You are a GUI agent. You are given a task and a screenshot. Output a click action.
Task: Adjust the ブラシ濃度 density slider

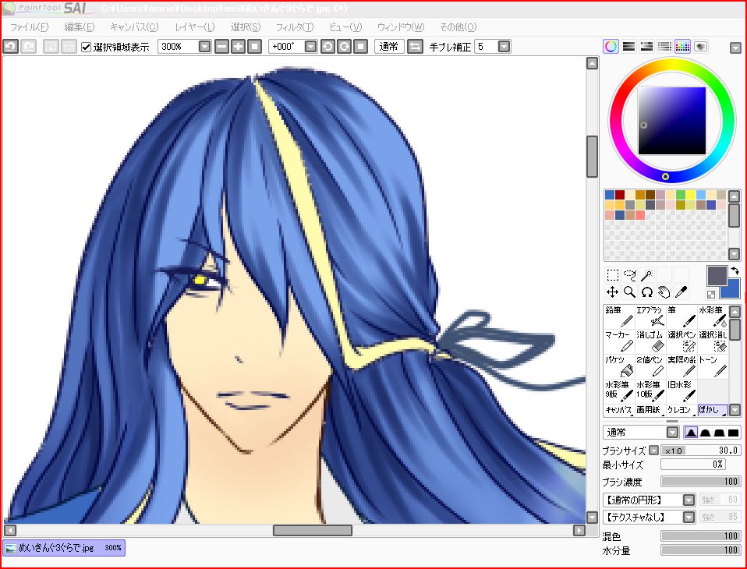[701, 482]
